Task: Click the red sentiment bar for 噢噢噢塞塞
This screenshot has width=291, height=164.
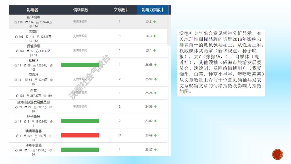Action: point(80,135)
